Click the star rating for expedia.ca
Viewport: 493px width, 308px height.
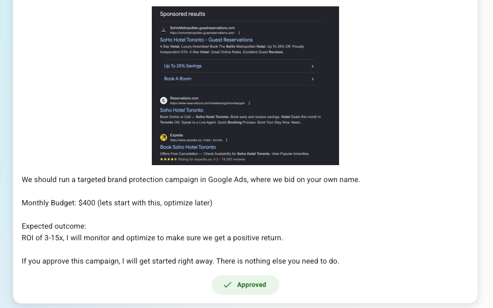pos(169,159)
